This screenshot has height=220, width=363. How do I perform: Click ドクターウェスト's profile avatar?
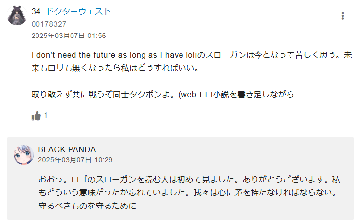(x=17, y=15)
